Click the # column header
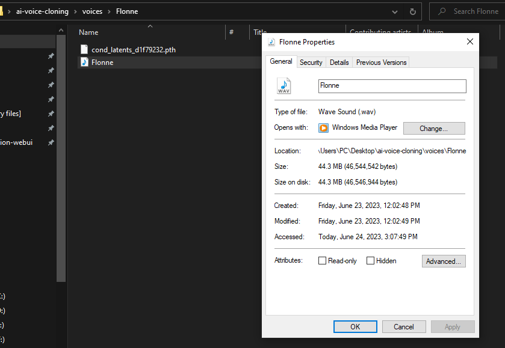Viewport: 505px width, 348px height. point(231,32)
